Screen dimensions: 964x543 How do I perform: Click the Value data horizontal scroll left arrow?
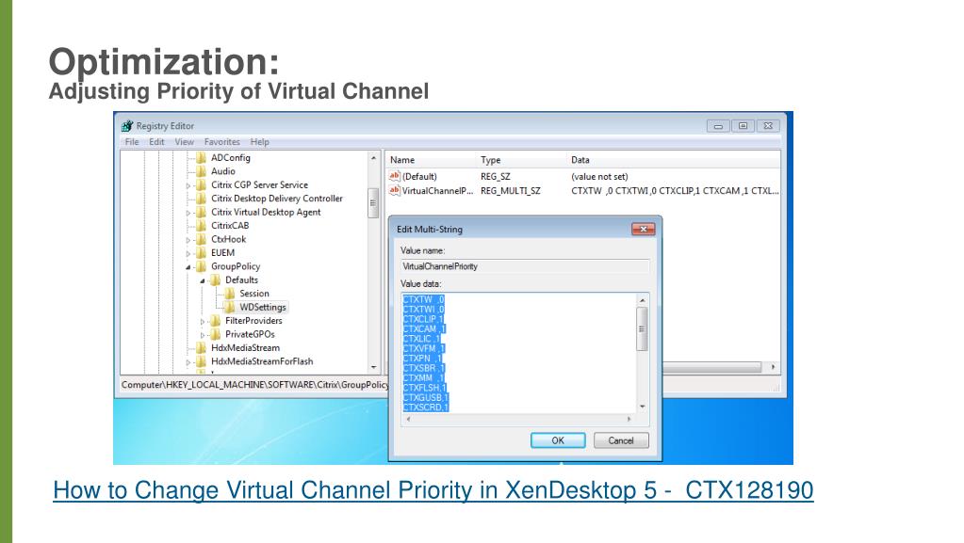(409, 419)
